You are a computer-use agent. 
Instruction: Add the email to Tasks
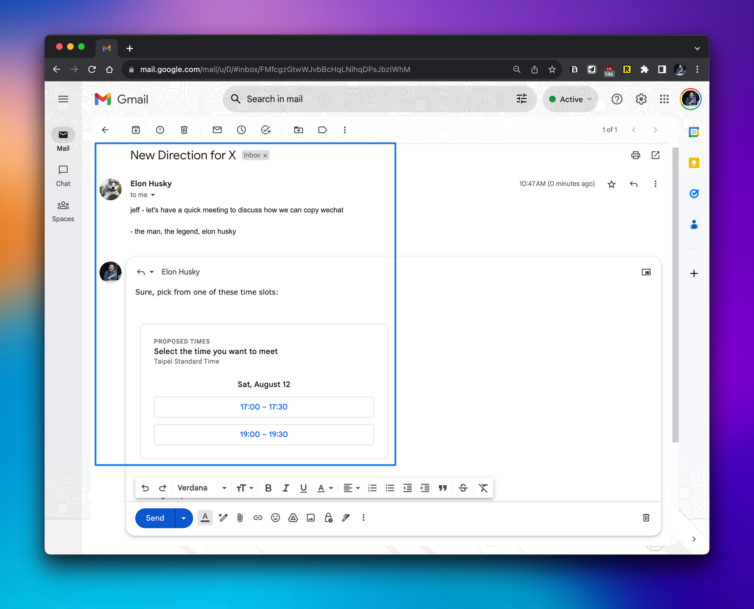click(266, 130)
